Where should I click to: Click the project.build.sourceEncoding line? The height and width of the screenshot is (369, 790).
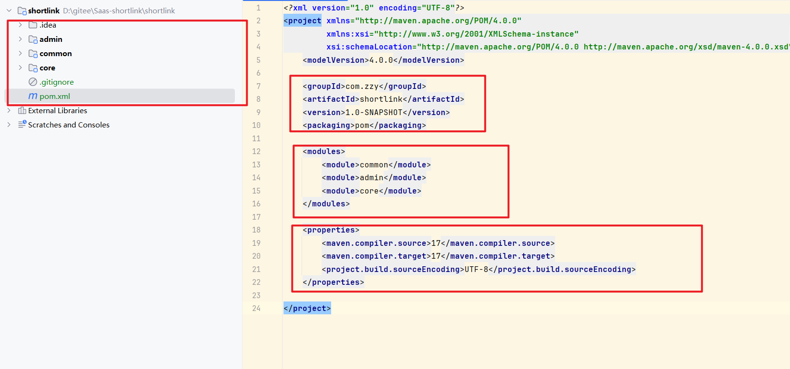(x=479, y=269)
